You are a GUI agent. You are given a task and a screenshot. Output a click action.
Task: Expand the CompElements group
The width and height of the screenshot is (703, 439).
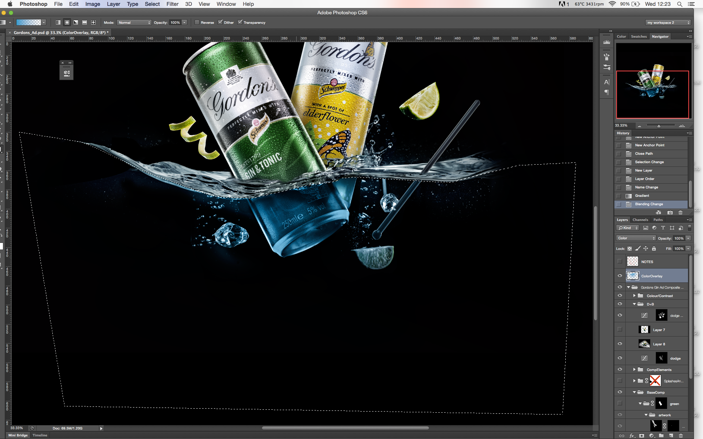tap(635, 369)
